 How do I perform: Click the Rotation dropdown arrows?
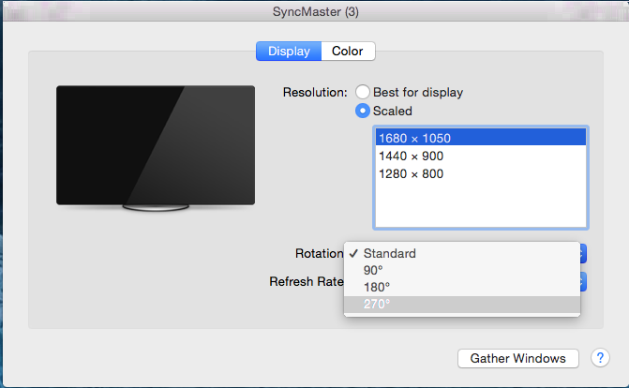click(x=583, y=254)
